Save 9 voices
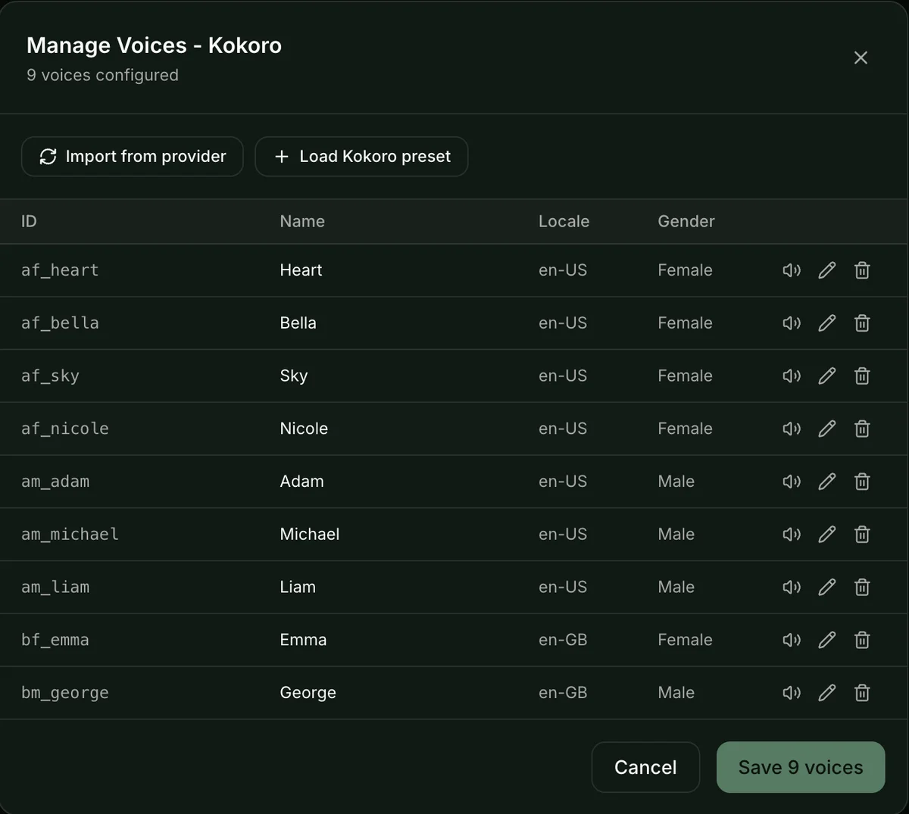This screenshot has width=909, height=814. tap(801, 767)
